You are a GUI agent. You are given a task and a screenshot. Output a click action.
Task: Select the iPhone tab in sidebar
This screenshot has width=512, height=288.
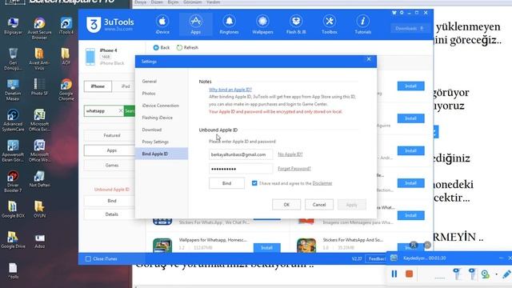click(98, 86)
